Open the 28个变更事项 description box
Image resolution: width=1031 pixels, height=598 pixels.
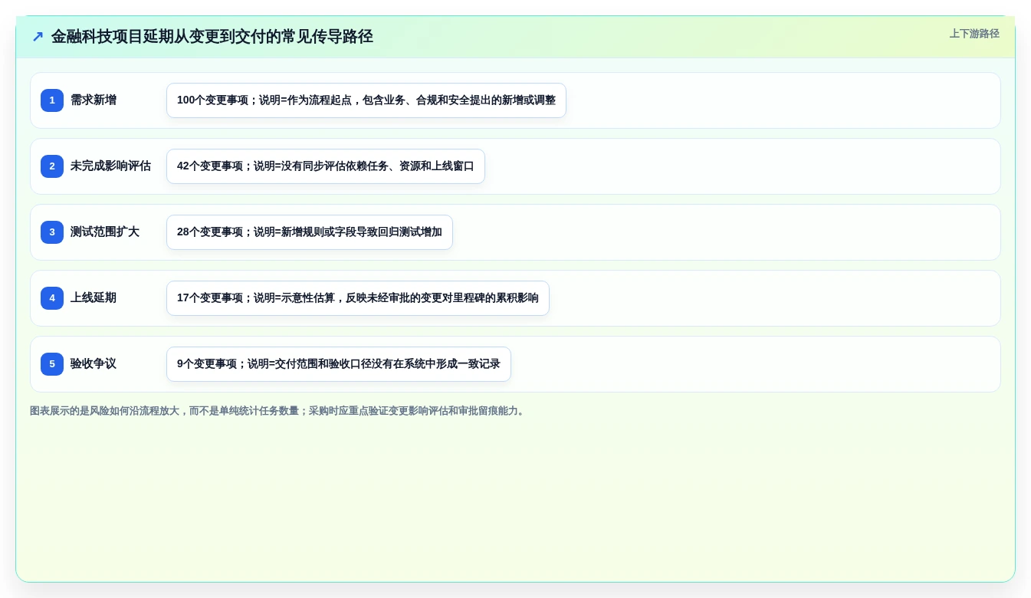tap(310, 232)
